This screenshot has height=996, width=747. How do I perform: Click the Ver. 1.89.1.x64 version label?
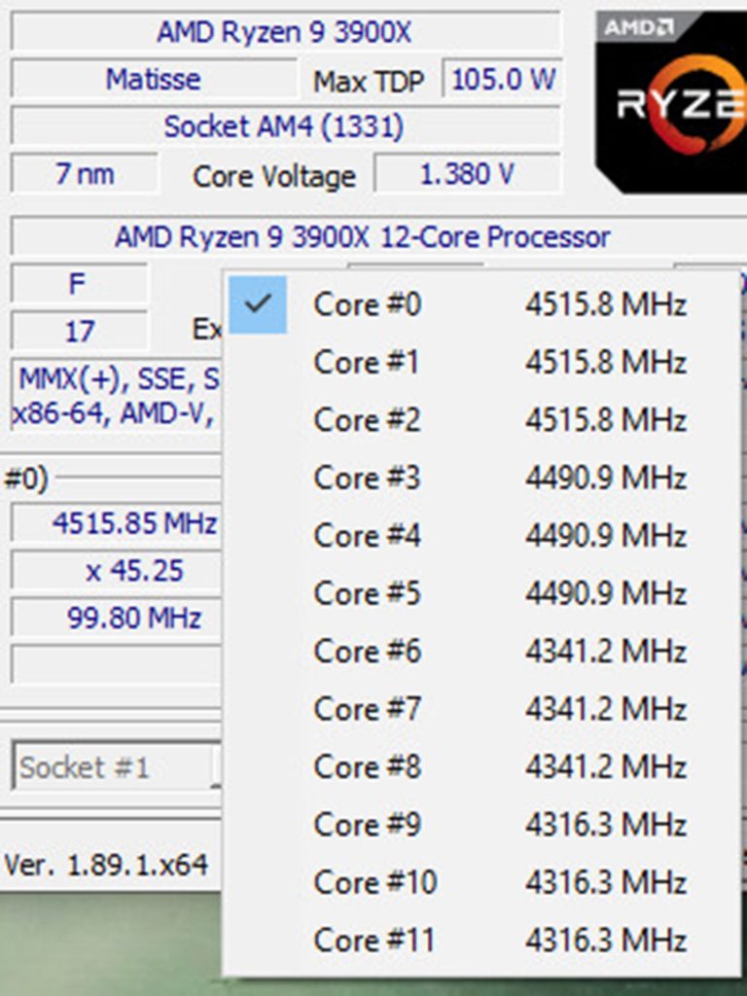click(106, 865)
